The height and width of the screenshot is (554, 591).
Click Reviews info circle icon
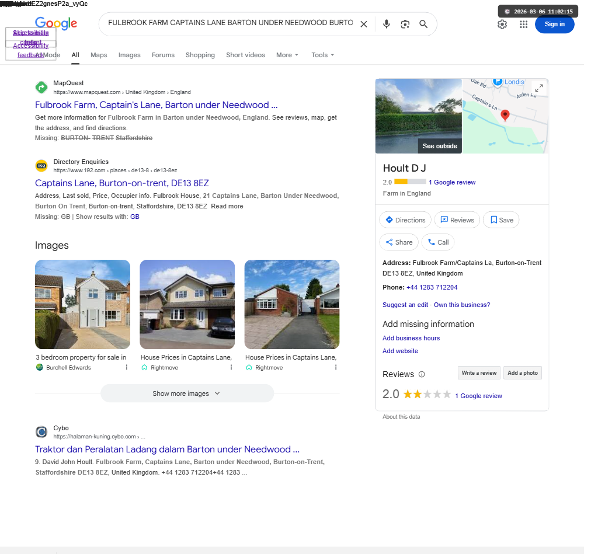[422, 374]
